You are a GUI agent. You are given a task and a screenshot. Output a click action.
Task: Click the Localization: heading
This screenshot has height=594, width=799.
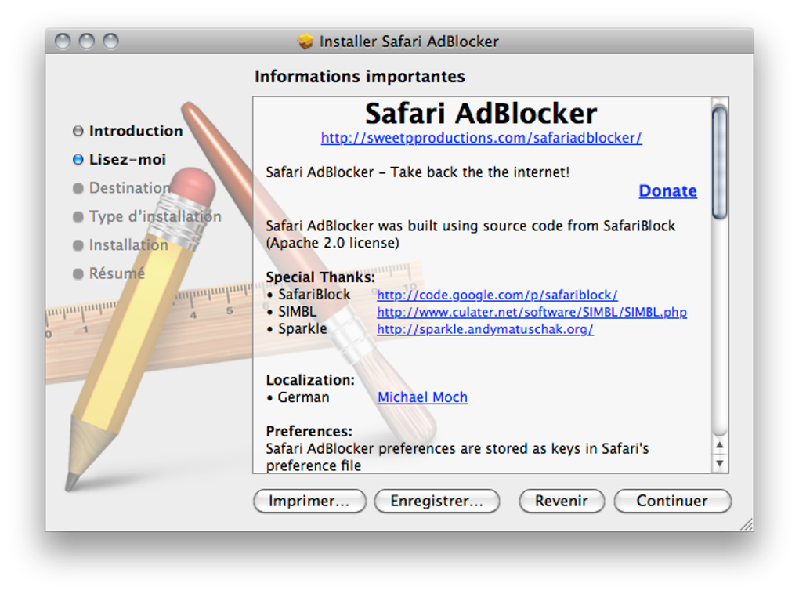click(x=310, y=380)
